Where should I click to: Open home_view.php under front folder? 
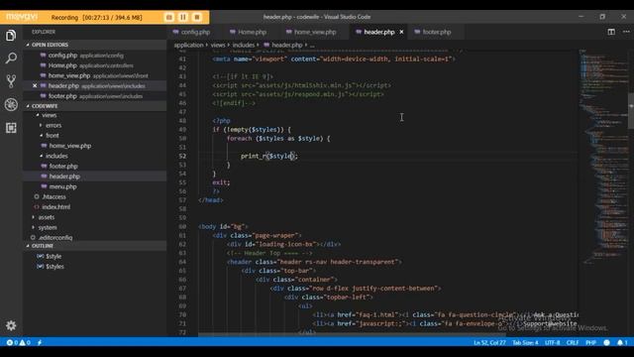point(94,146)
